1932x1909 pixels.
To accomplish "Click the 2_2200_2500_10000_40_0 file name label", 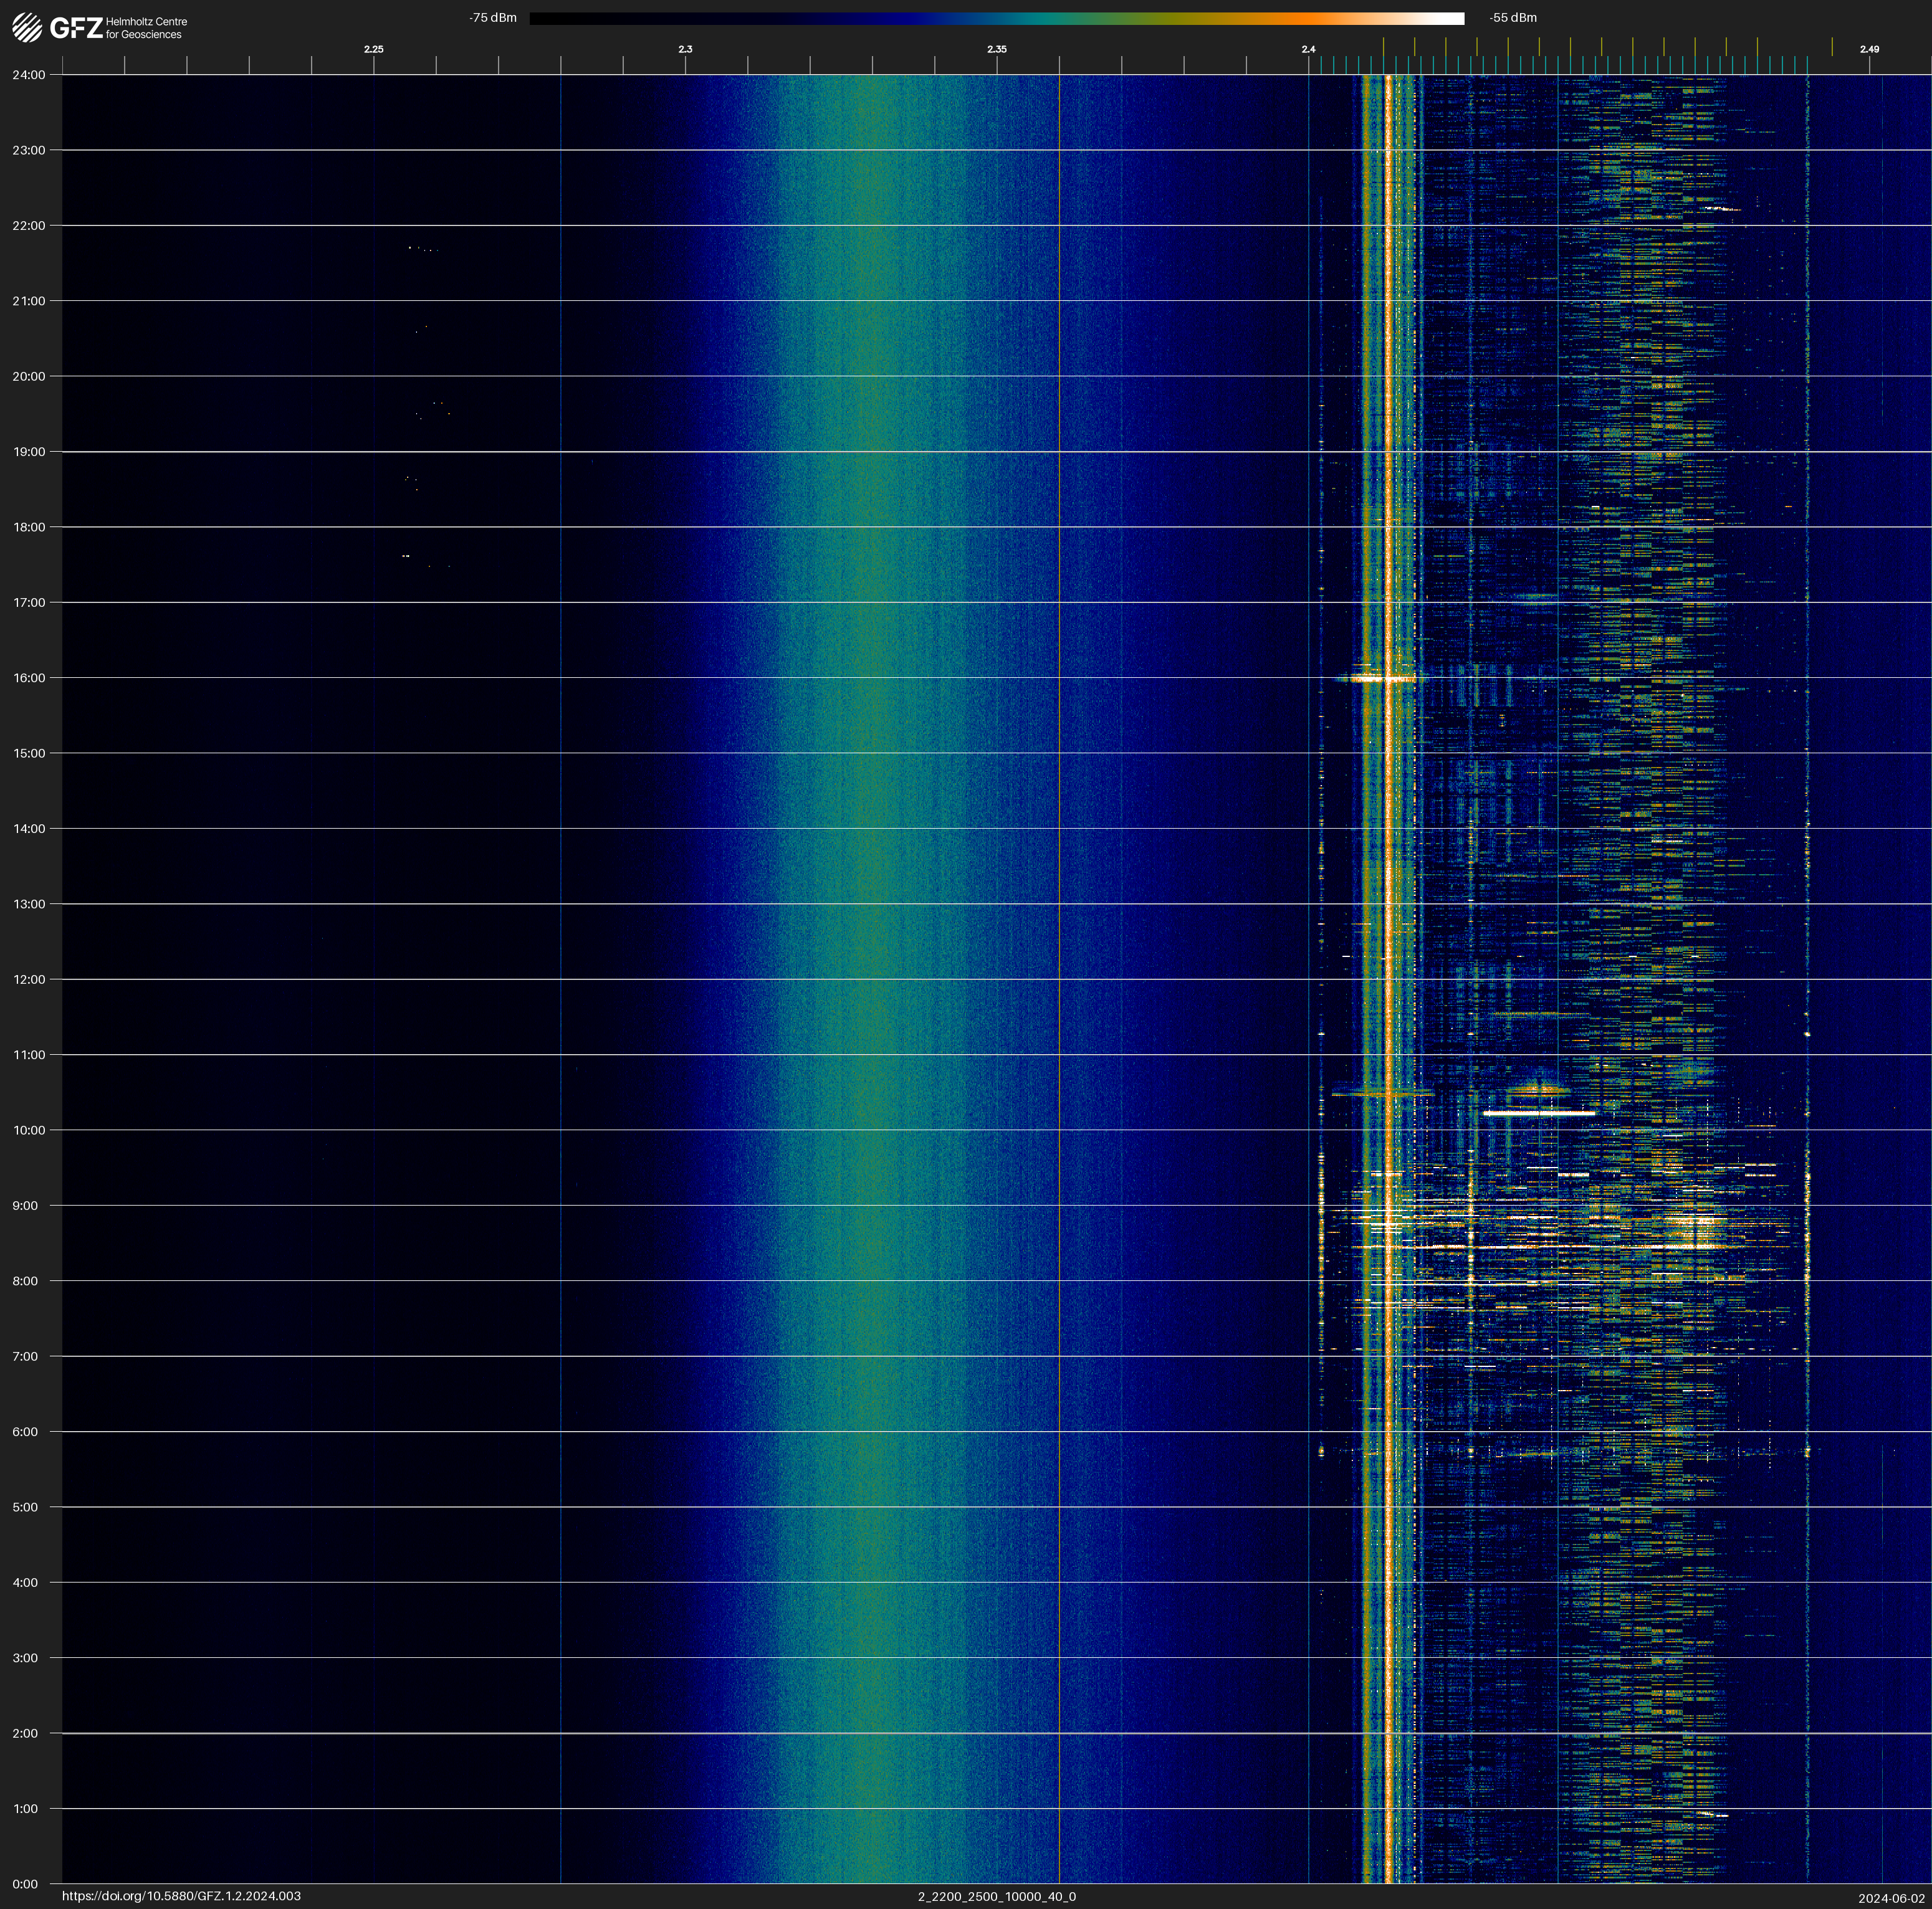I will click(996, 1896).
